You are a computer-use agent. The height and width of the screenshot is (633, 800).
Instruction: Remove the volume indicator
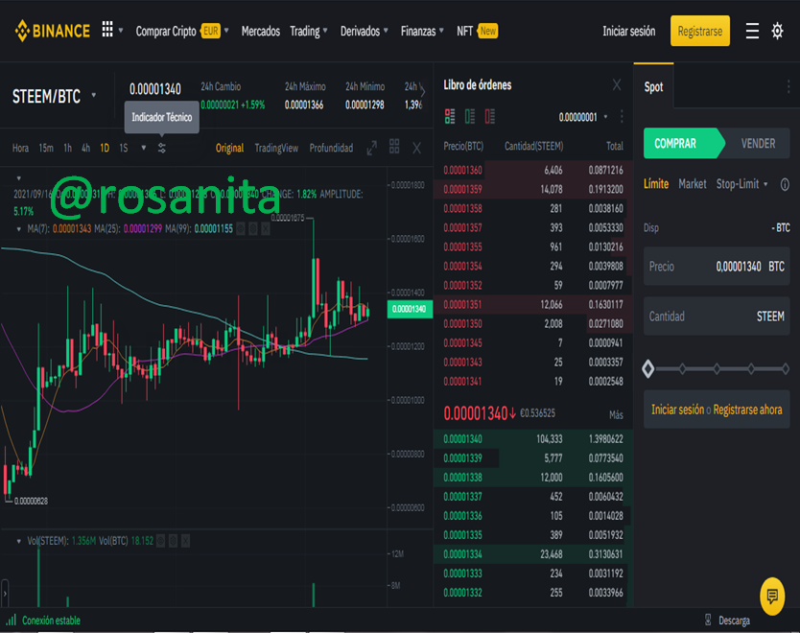pyautogui.click(x=185, y=541)
